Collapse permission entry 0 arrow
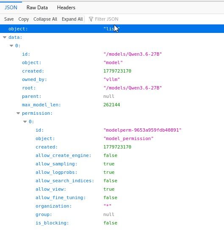Image resolution: width=224 pixels, height=246 pixels. (x=25, y=122)
